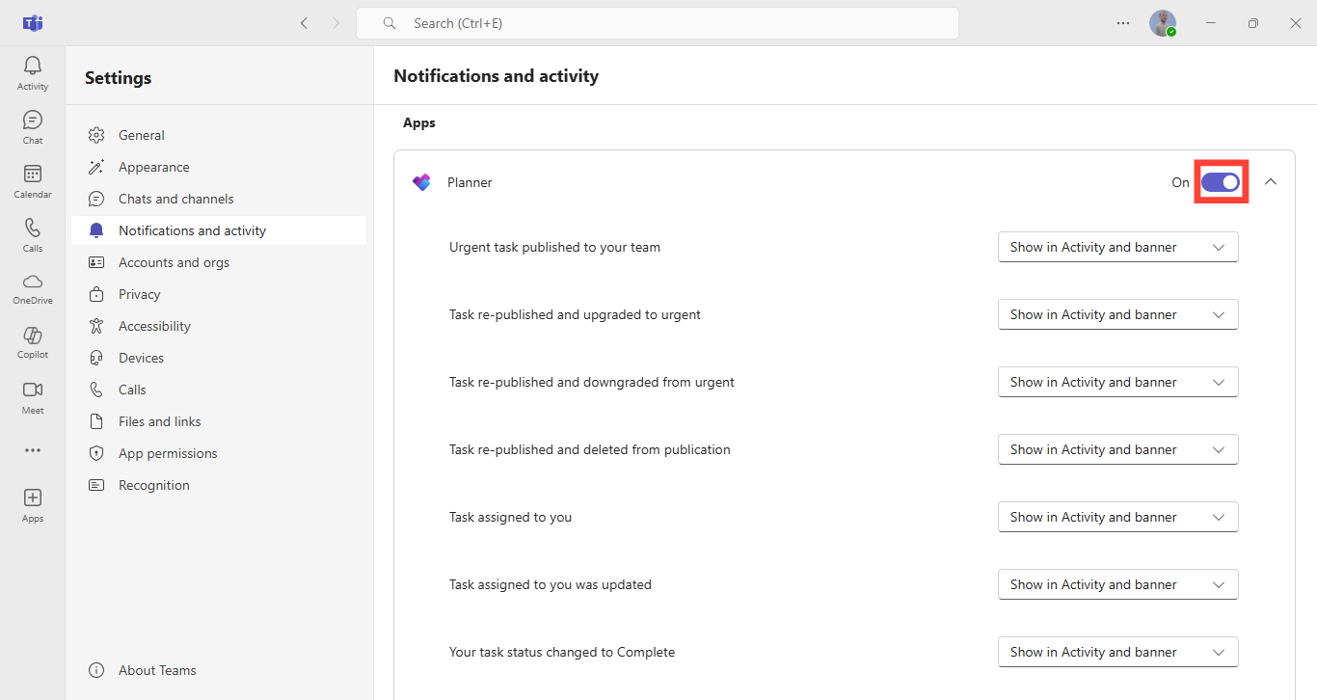Click the back navigation arrow
This screenshot has width=1317, height=700.
[305, 23]
